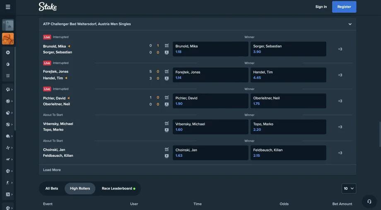This screenshot has width=381, height=210.
Task: Open live stream icon for Vrbensky vs Topo
Action: (x=166, y=130)
